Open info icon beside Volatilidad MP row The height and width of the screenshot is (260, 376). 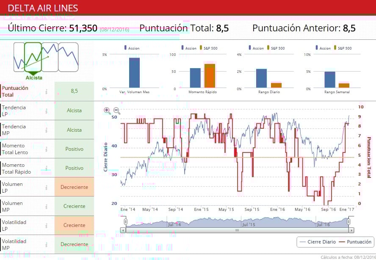[47, 244]
